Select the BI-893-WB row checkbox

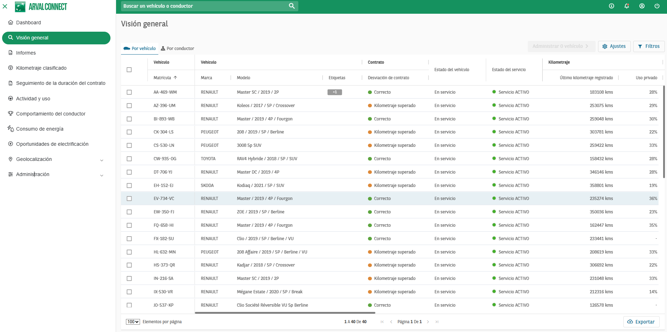129,119
